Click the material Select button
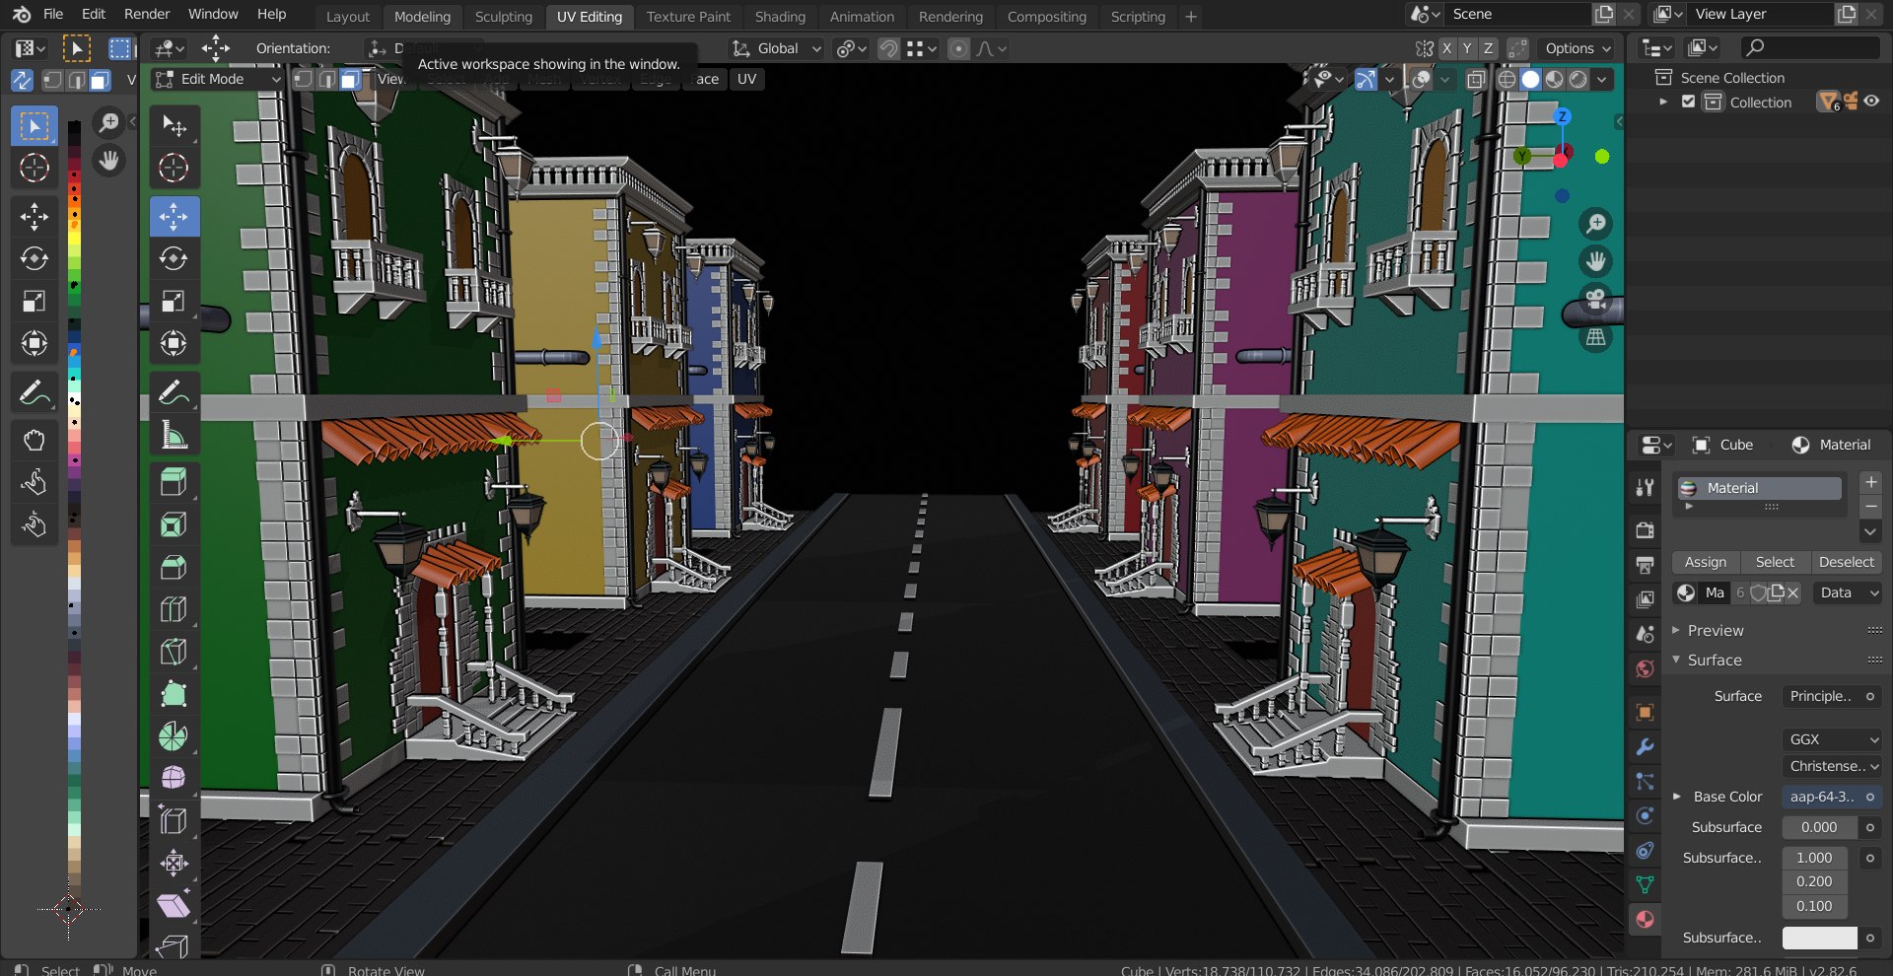 point(1775,562)
